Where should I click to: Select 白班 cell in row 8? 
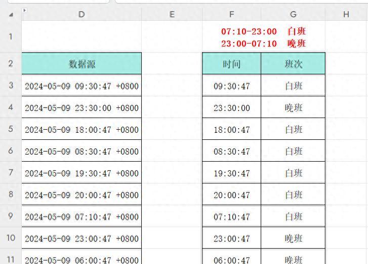click(293, 194)
